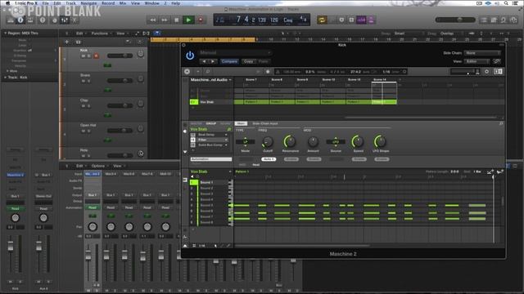The height and width of the screenshot is (294, 524).
Task: Open the Window menu in the menu bar
Action: [x=151, y=3]
